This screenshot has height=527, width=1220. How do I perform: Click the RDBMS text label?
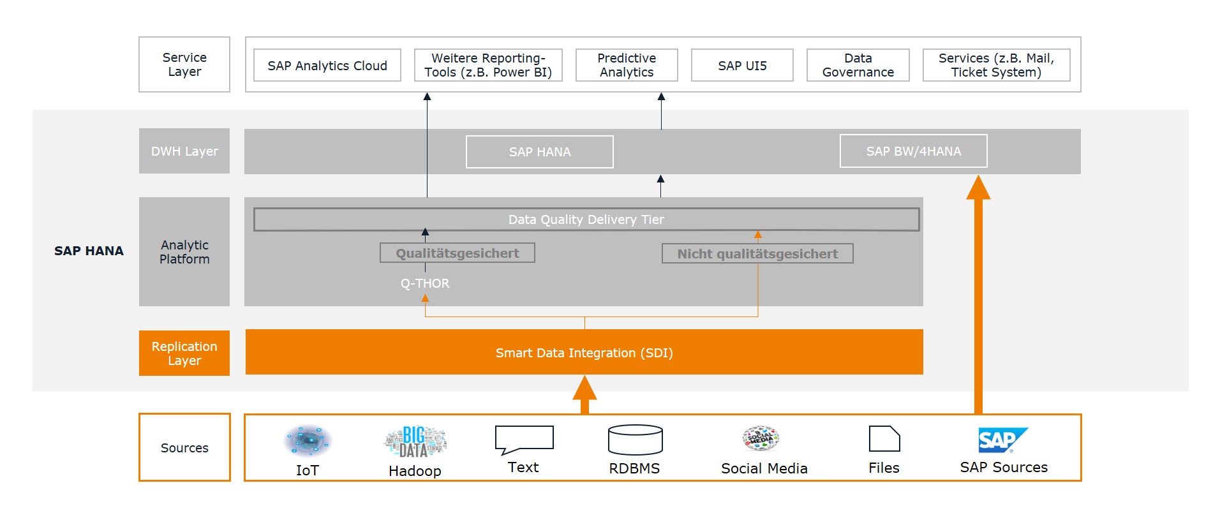(634, 468)
